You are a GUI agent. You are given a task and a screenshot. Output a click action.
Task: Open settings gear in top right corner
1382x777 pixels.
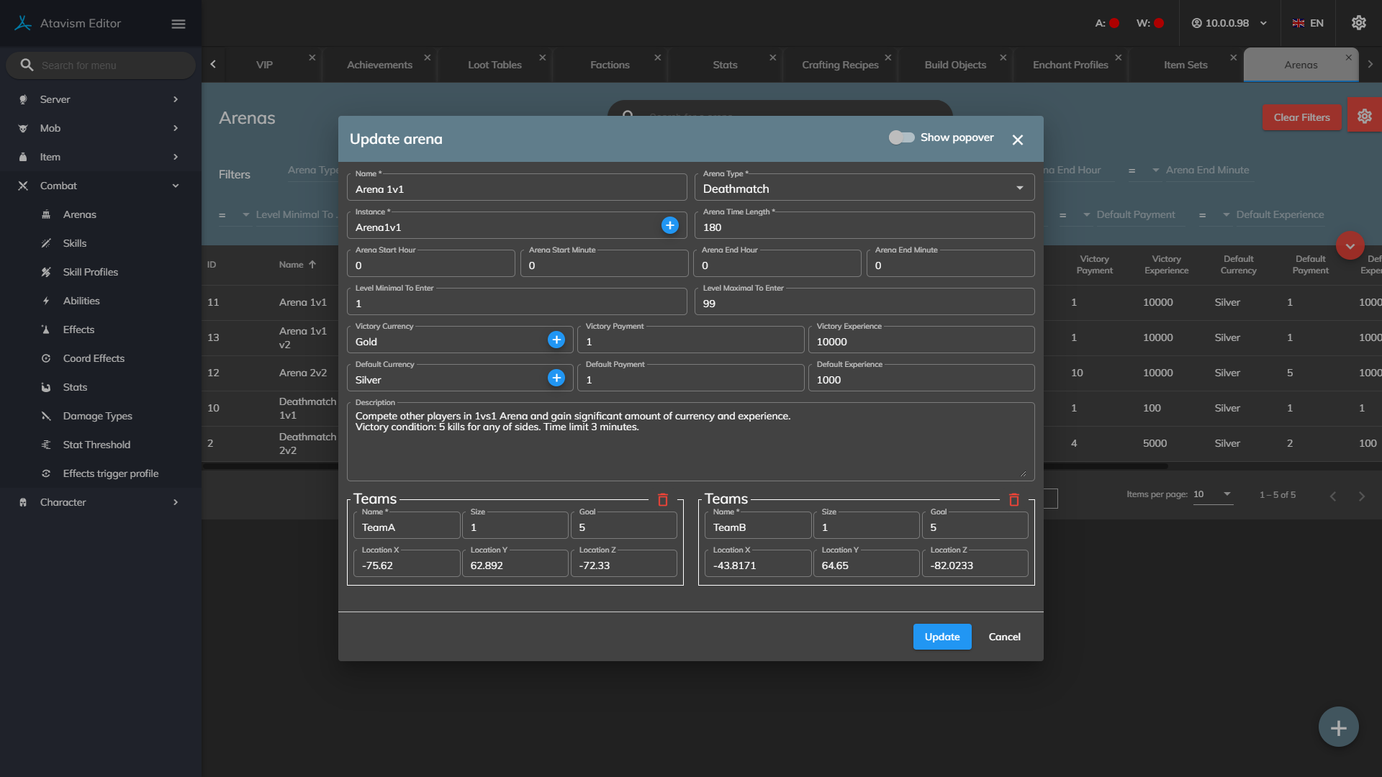coord(1358,23)
